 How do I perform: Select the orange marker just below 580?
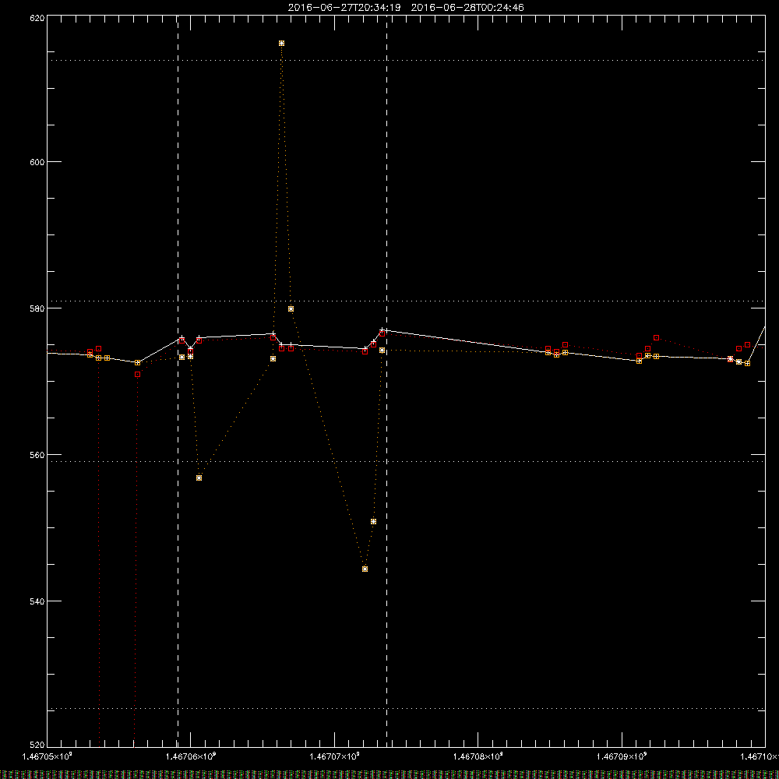[291, 309]
